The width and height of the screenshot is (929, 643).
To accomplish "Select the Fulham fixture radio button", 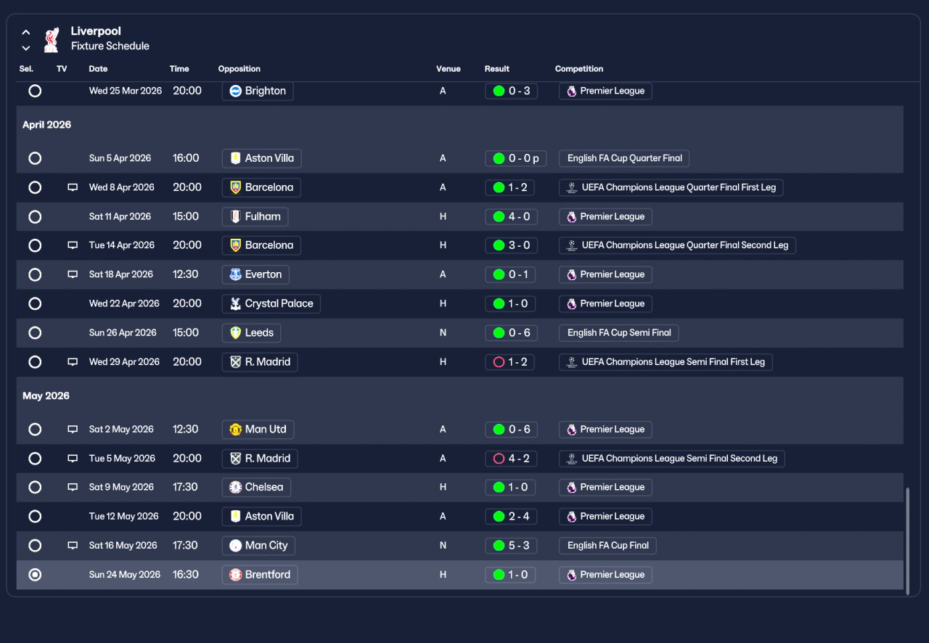I will (35, 216).
